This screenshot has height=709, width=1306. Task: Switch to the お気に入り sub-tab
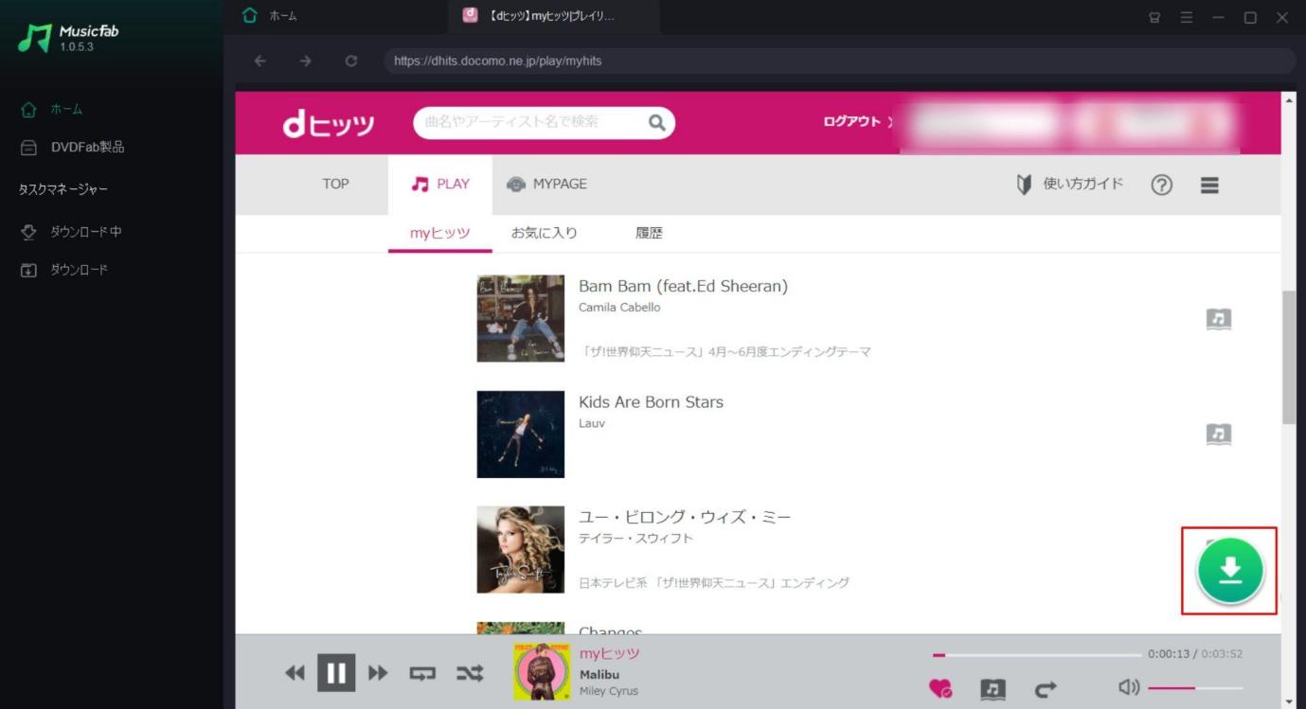545,233
